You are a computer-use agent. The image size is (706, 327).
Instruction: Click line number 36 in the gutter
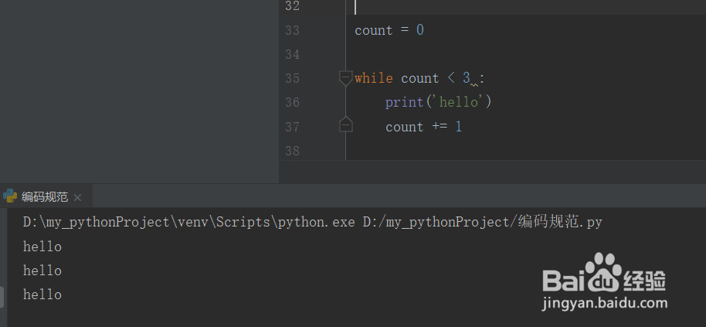point(292,102)
